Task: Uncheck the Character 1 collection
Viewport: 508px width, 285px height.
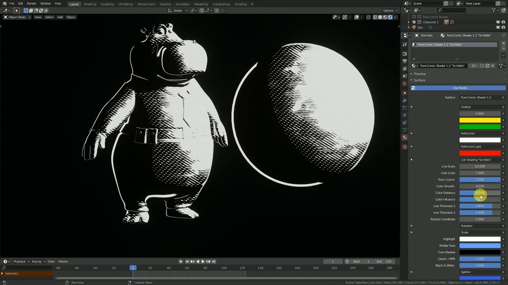Action: [x=414, y=22]
